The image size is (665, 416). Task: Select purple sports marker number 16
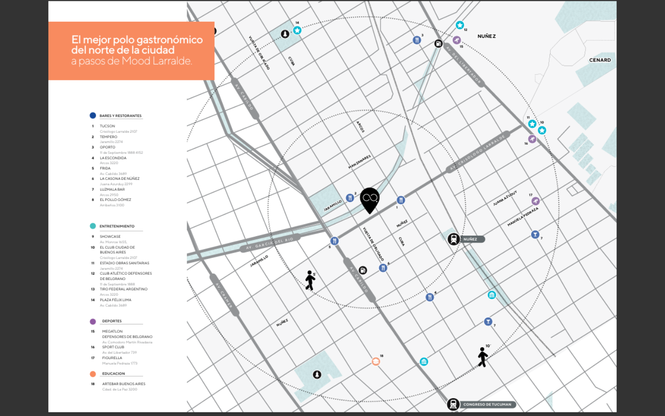click(x=532, y=139)
